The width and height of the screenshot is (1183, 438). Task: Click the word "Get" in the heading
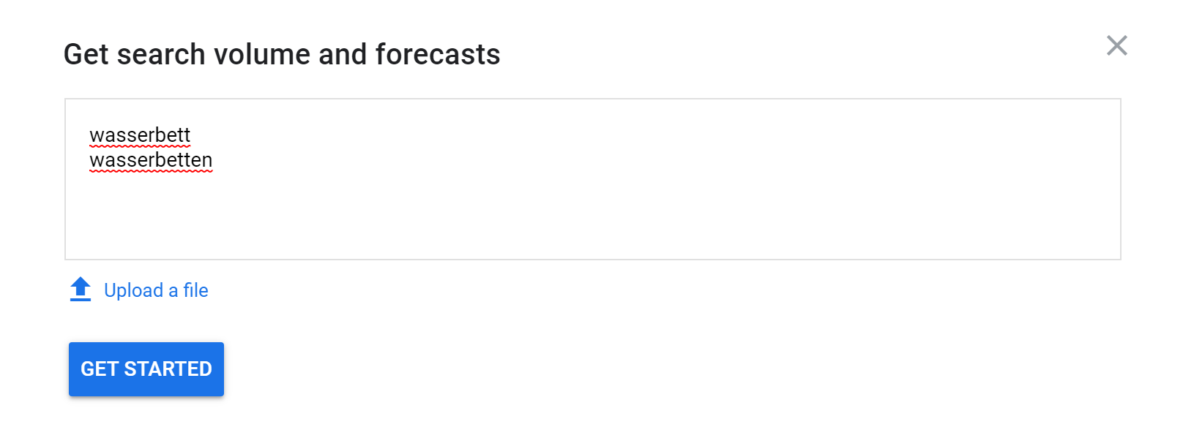click(86, 54)
